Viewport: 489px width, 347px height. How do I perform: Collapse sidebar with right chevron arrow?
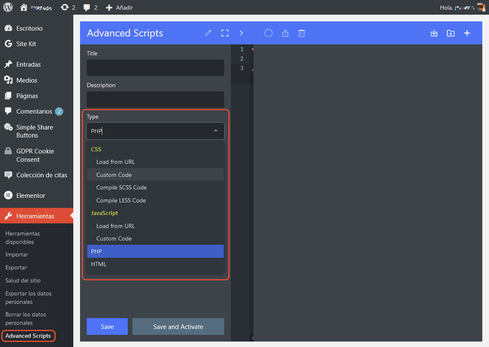(241, 33)
